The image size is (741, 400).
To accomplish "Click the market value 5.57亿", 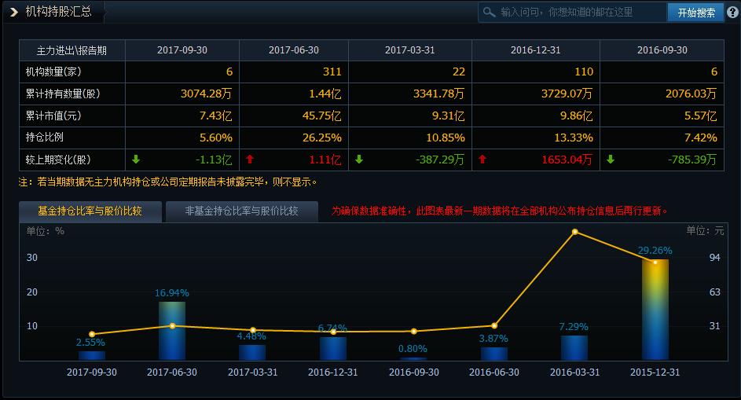I will (701, 116).
